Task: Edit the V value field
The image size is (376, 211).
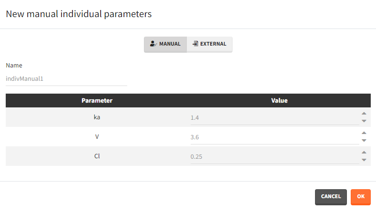Action: point(274,137)
